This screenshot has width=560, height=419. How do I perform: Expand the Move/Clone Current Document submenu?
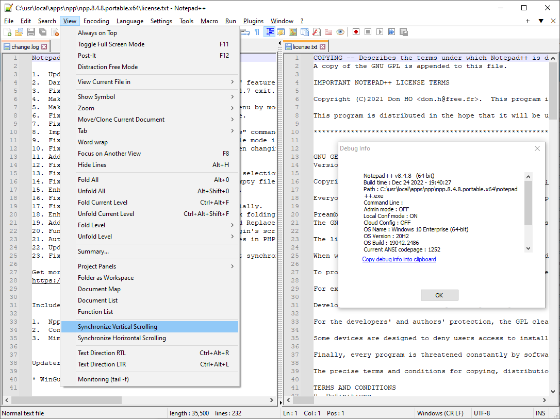click(150, 120)
